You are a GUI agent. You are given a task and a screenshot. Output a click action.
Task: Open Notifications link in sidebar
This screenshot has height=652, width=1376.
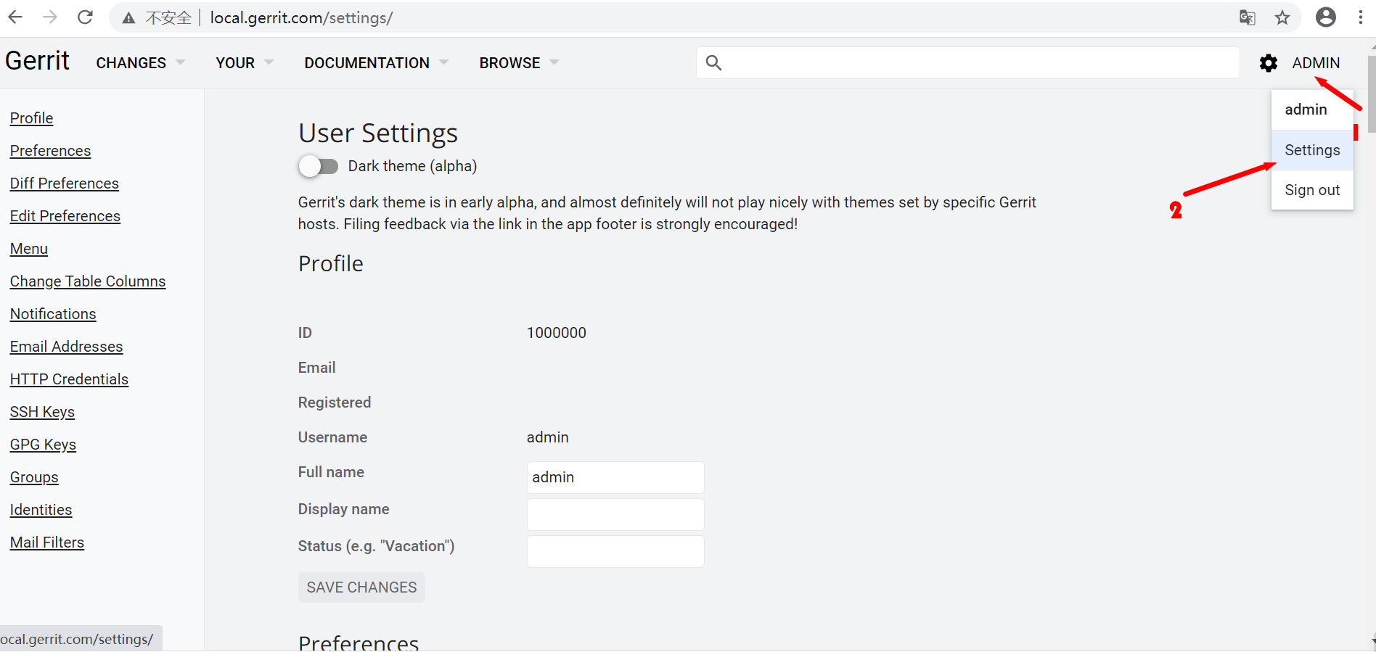[x=53, y=314]
